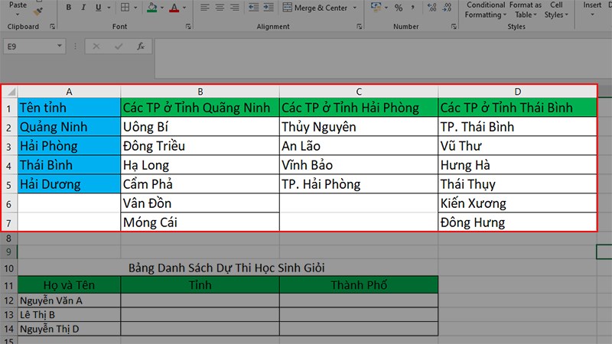Apply Comma Style

click(x=413, y=8)
